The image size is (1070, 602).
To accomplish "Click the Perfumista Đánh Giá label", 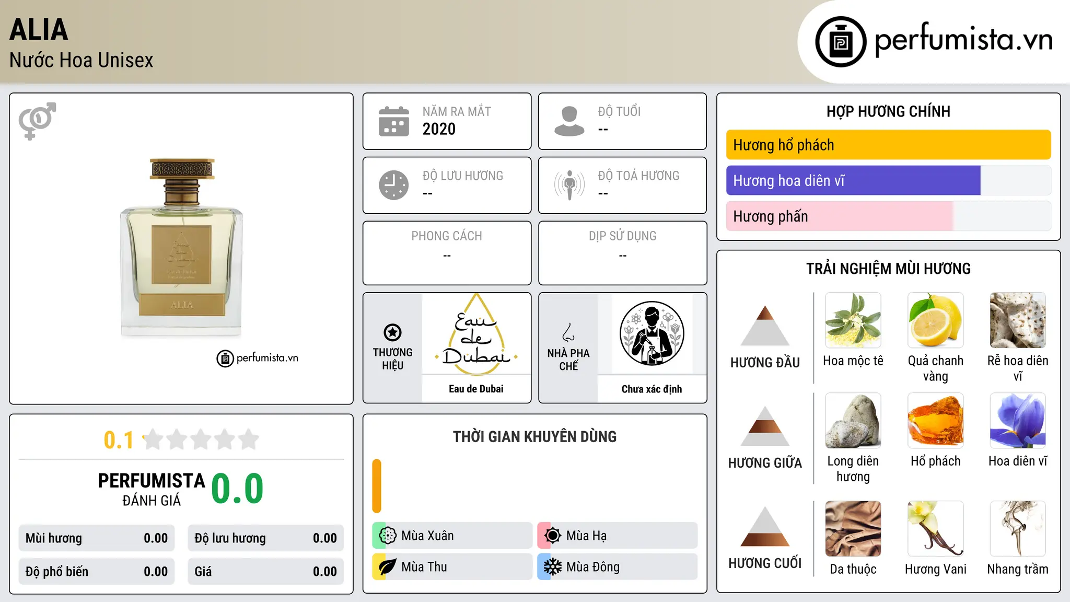I will [152, 489].
